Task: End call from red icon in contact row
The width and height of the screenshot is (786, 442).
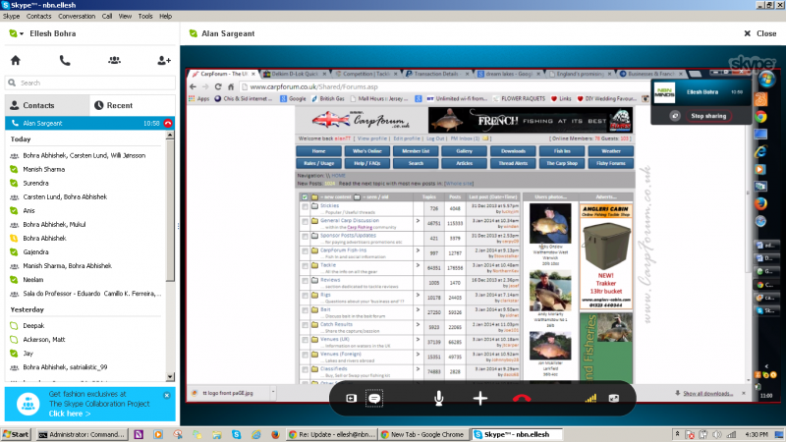Action: pos(168,124)
